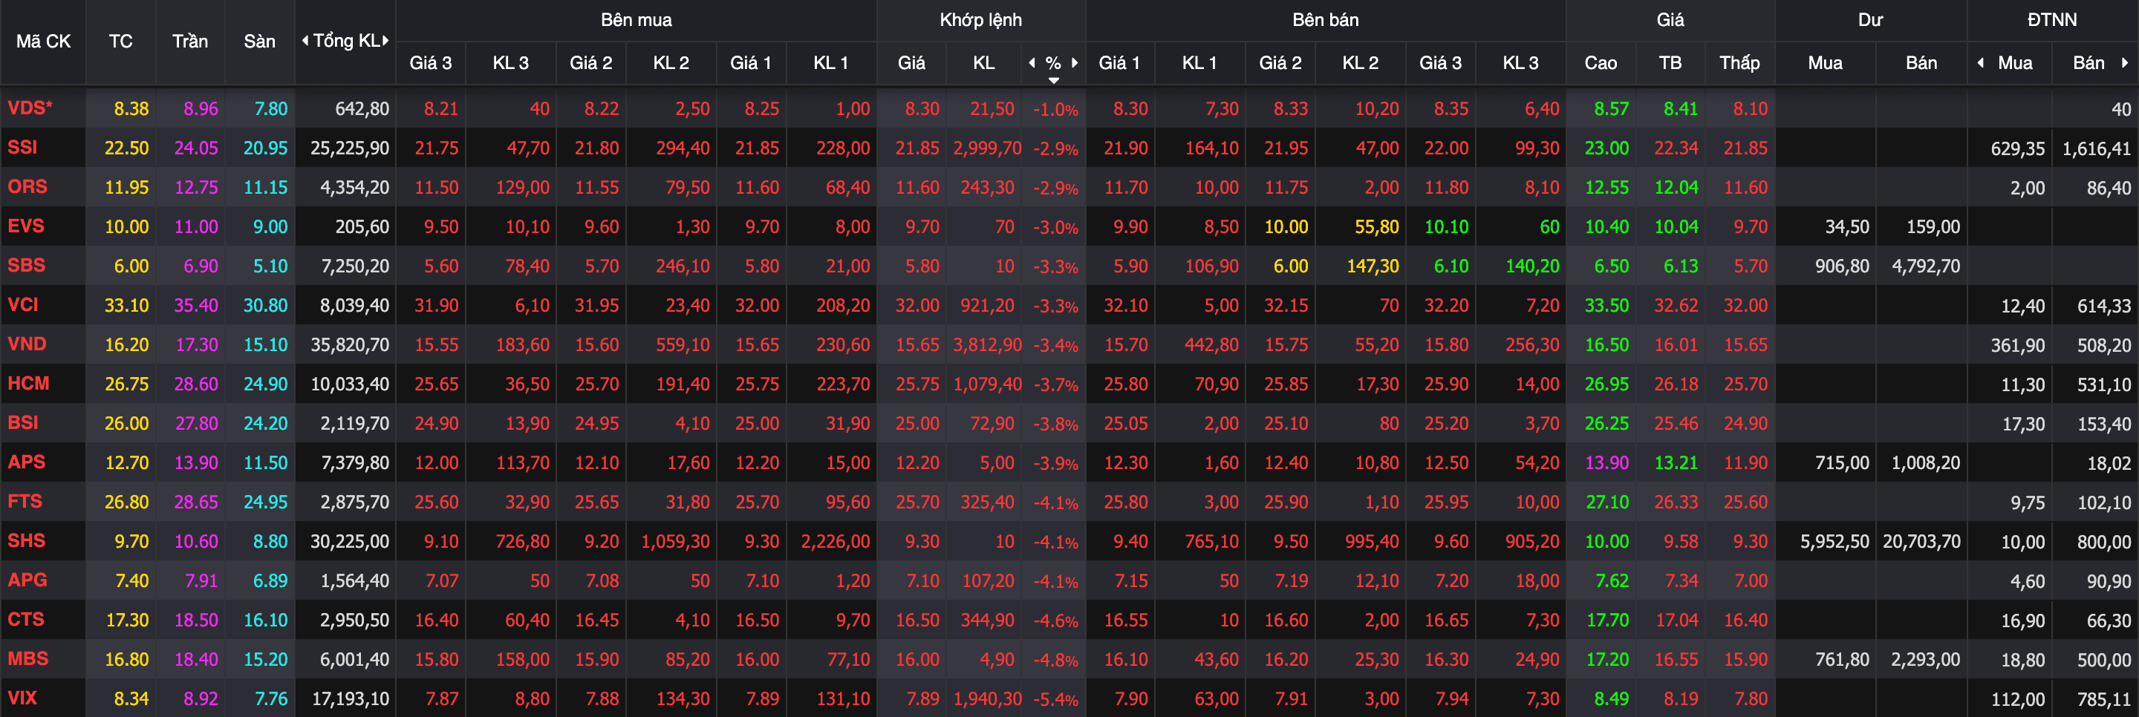Viewport: 2139px width, 717px height.
Task: Click BSI average price 25.46
Action: 1676,423
